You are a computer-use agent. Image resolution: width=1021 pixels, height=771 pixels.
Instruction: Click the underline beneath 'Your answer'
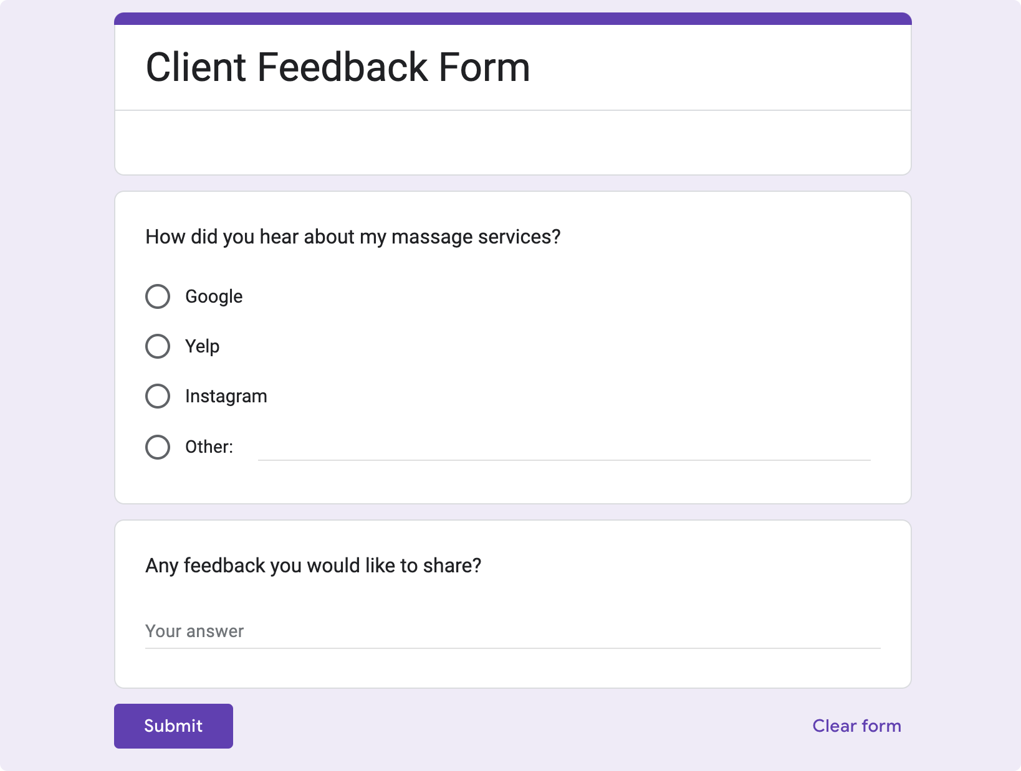pos(512,648)
